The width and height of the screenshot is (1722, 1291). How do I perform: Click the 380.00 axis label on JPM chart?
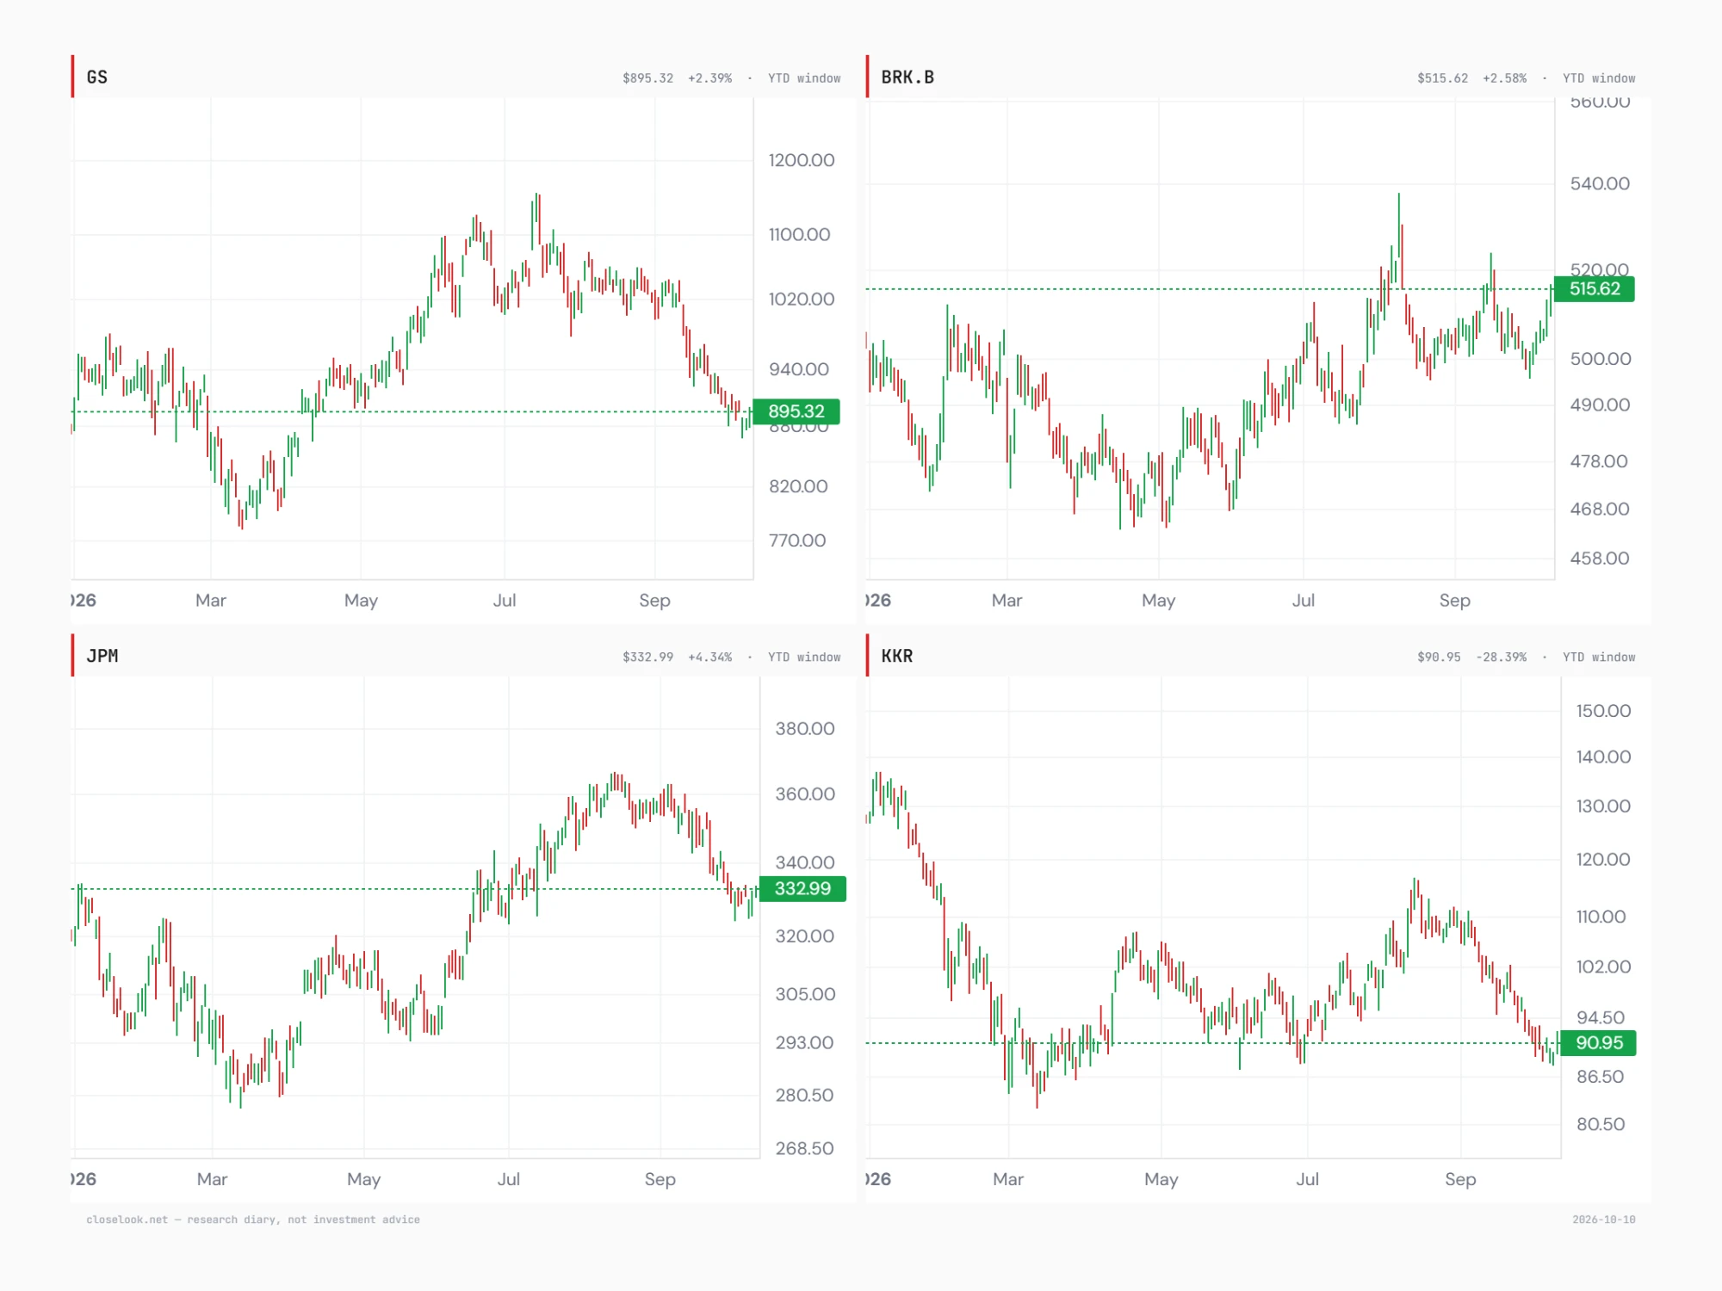805,729
